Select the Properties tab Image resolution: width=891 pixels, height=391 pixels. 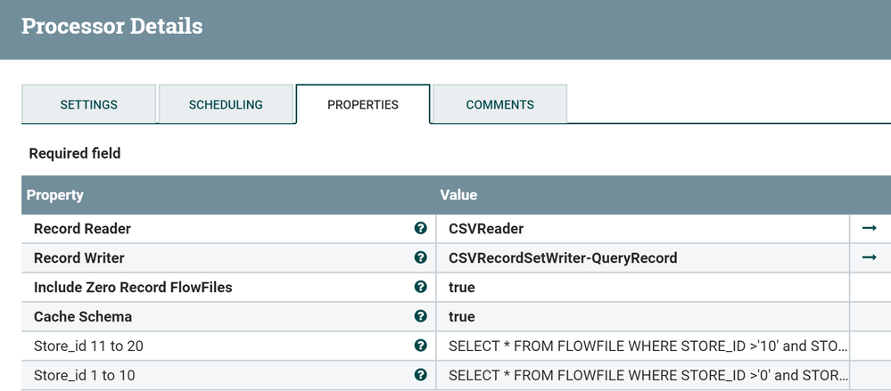coord(363,104)
